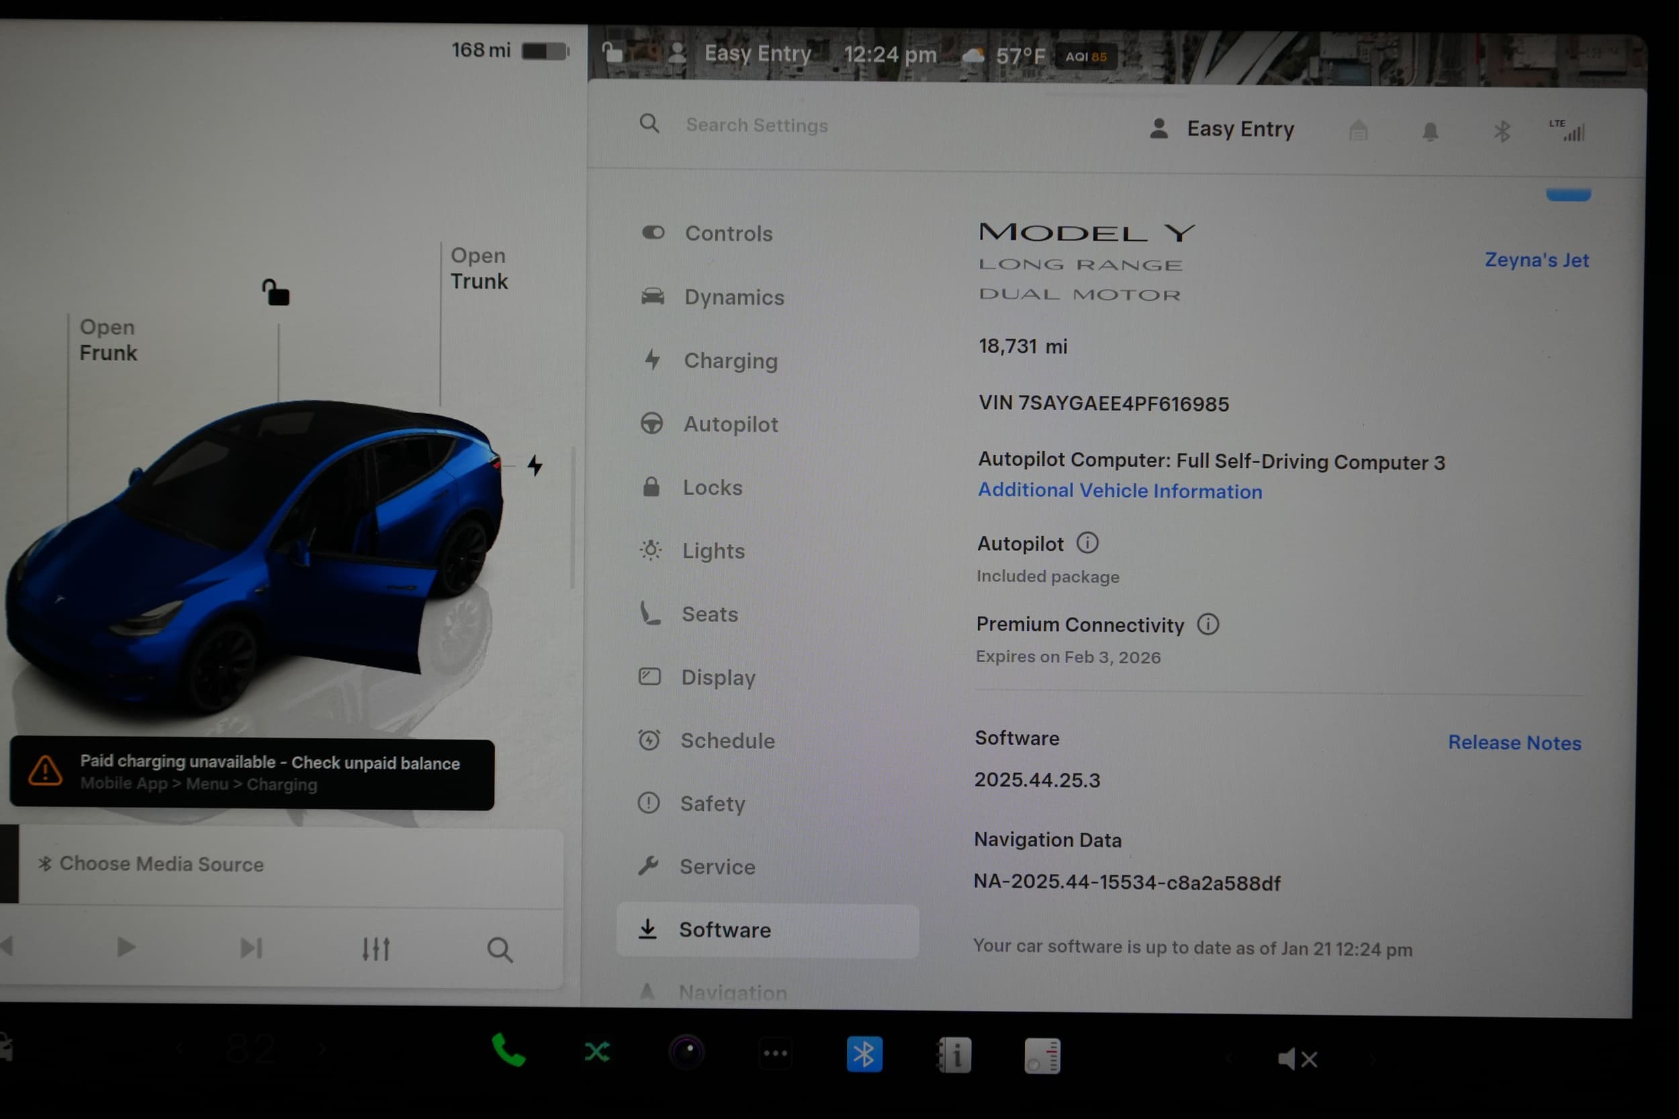This screenshot has width=1679, height=1119.
Task: Open the Phone app in the taskbar
Action: [509, 1052]
